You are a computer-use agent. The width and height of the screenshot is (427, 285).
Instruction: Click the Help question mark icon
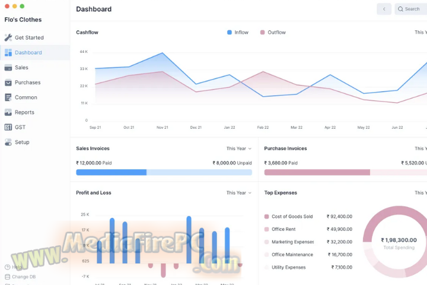pos(8,267)
